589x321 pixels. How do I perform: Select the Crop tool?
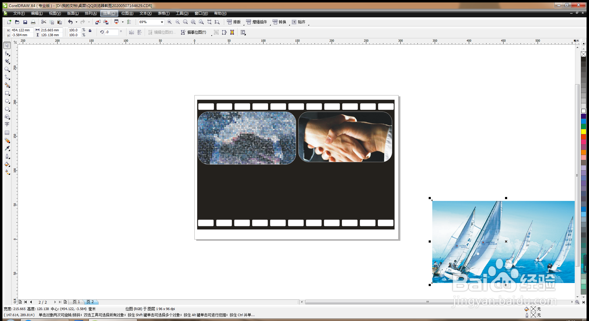7,61
